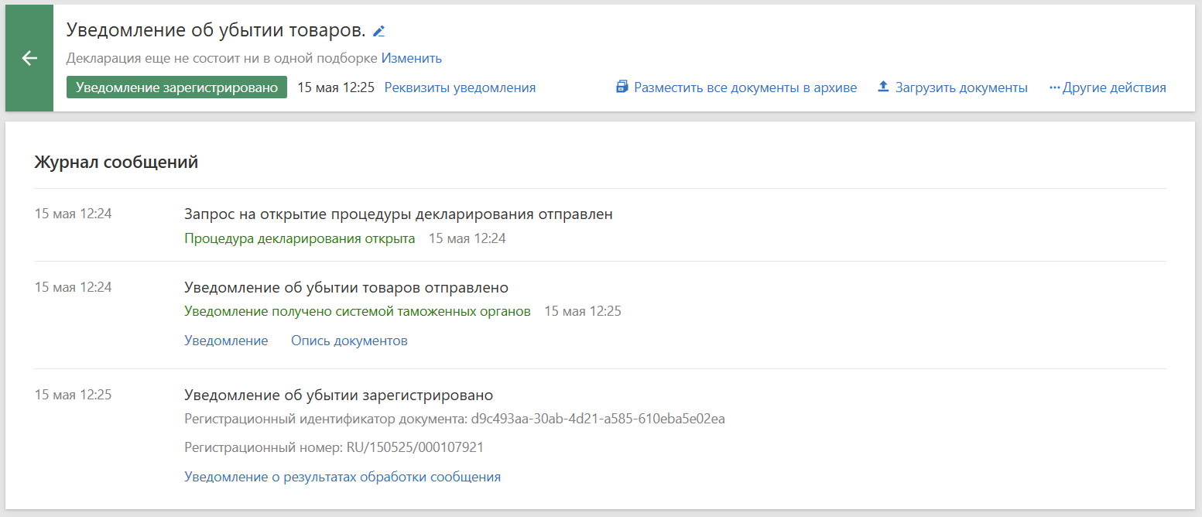
Task: Click the Уведомление зарегистрировано status badge
Action: [x=176, y=87]
